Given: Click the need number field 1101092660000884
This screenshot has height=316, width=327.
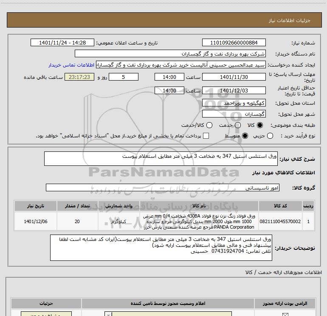Looking at the screenshot, I should click(234, 42).
